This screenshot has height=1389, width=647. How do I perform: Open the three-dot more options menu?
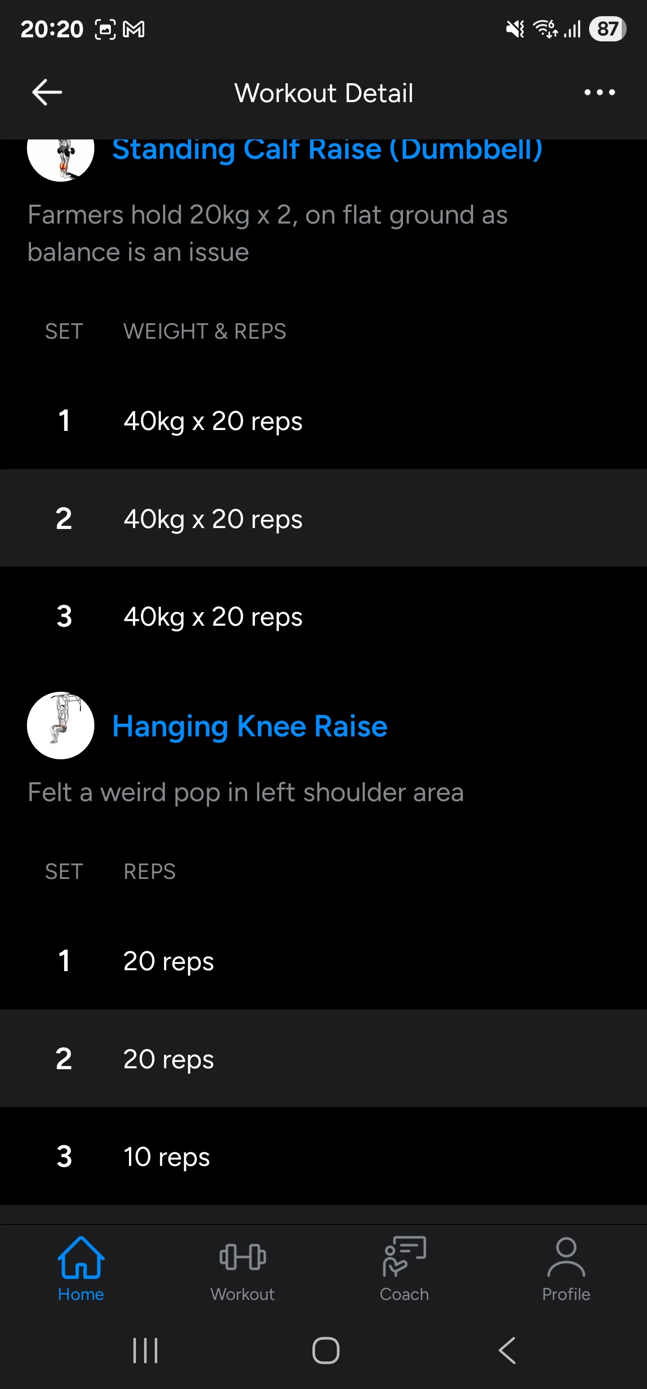(x=599, y=92)
